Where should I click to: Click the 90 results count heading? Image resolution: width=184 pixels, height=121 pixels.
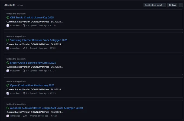(10, 5)
